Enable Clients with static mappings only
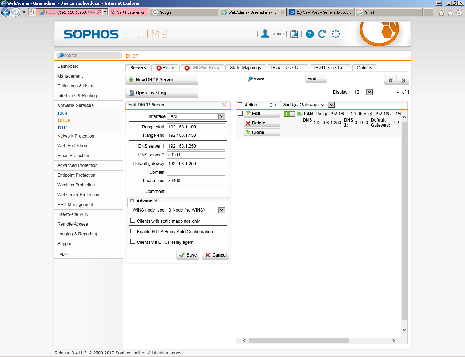The width and height of the screenshot is (465, 357). pyautogui.click(x=133, y=221)
